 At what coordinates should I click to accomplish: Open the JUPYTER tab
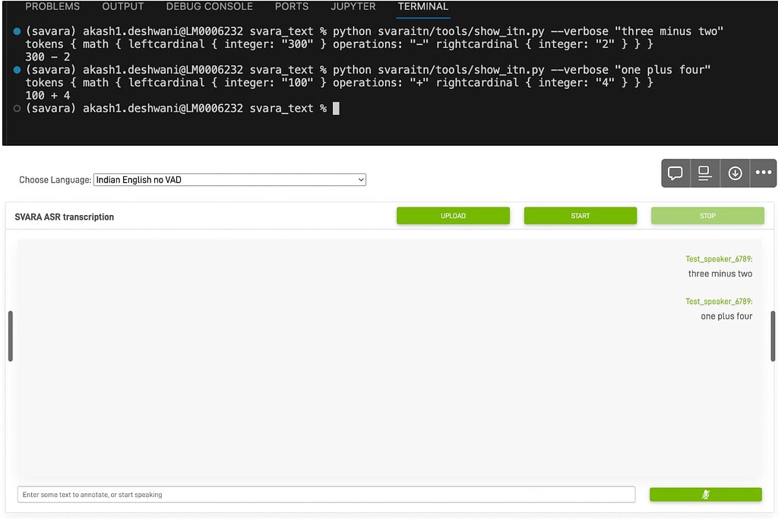353,6
